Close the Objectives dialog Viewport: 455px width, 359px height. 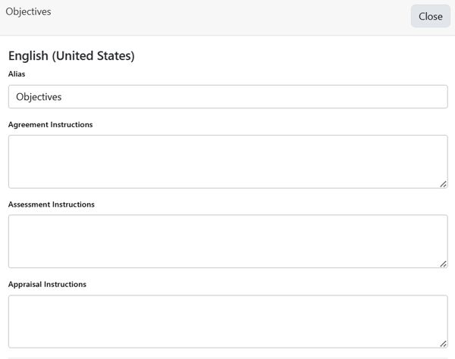[x=430, y=16]
